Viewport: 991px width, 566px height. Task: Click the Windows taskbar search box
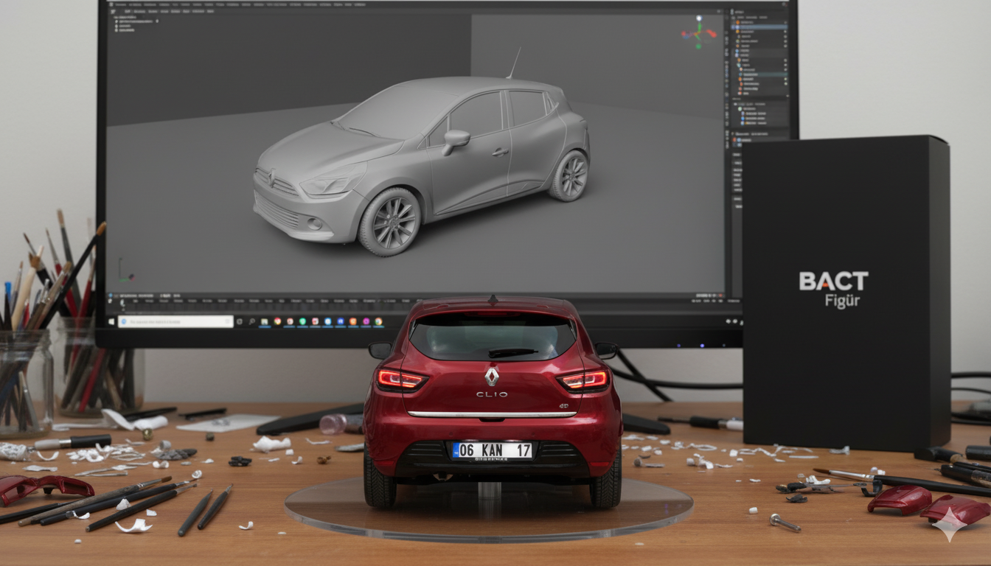[175, 321]
